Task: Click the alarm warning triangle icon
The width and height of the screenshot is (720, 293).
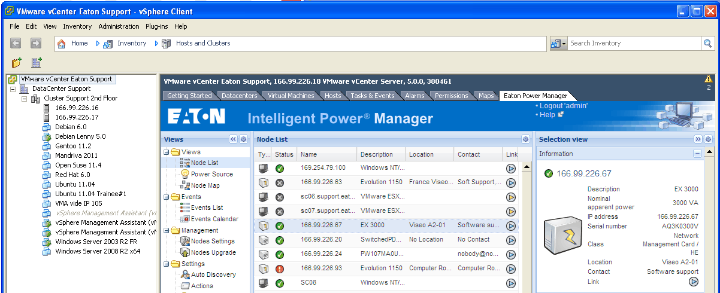Action: click(709, 78)
